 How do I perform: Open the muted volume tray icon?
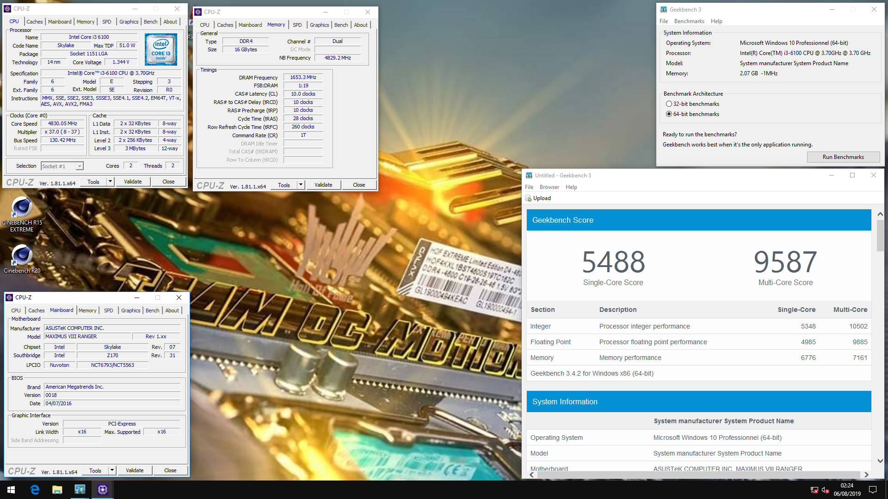[825, 490]
